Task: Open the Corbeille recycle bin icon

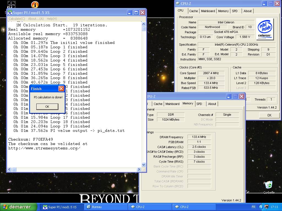Action: [x=269, y=187]
